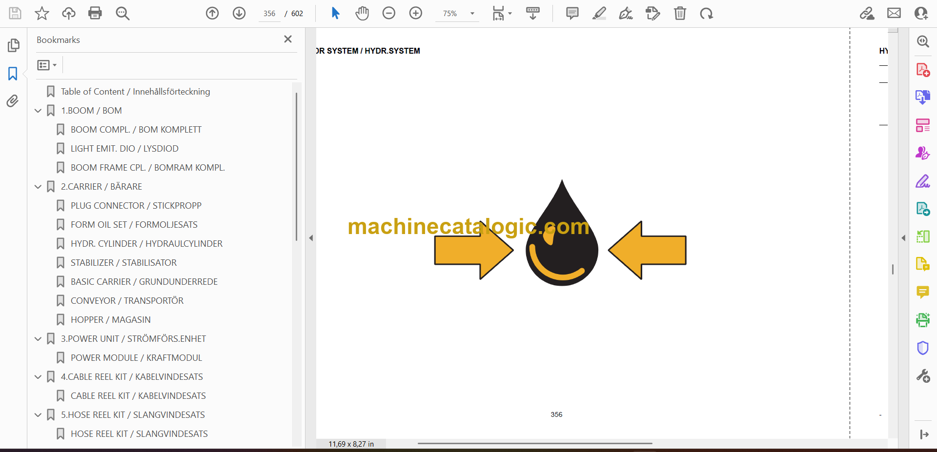This screenshot has height=452, width=937.
Task: Open PLUG CONNECTOR / STICKPROPP bookmark
Action: coord(136,206)
